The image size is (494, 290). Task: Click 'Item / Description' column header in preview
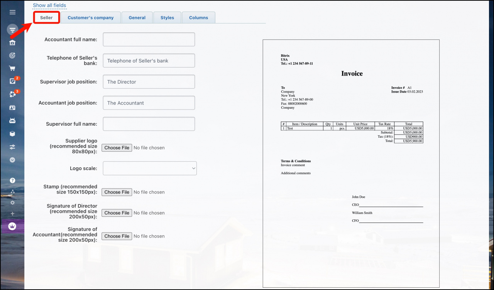[x=305, y=124]
